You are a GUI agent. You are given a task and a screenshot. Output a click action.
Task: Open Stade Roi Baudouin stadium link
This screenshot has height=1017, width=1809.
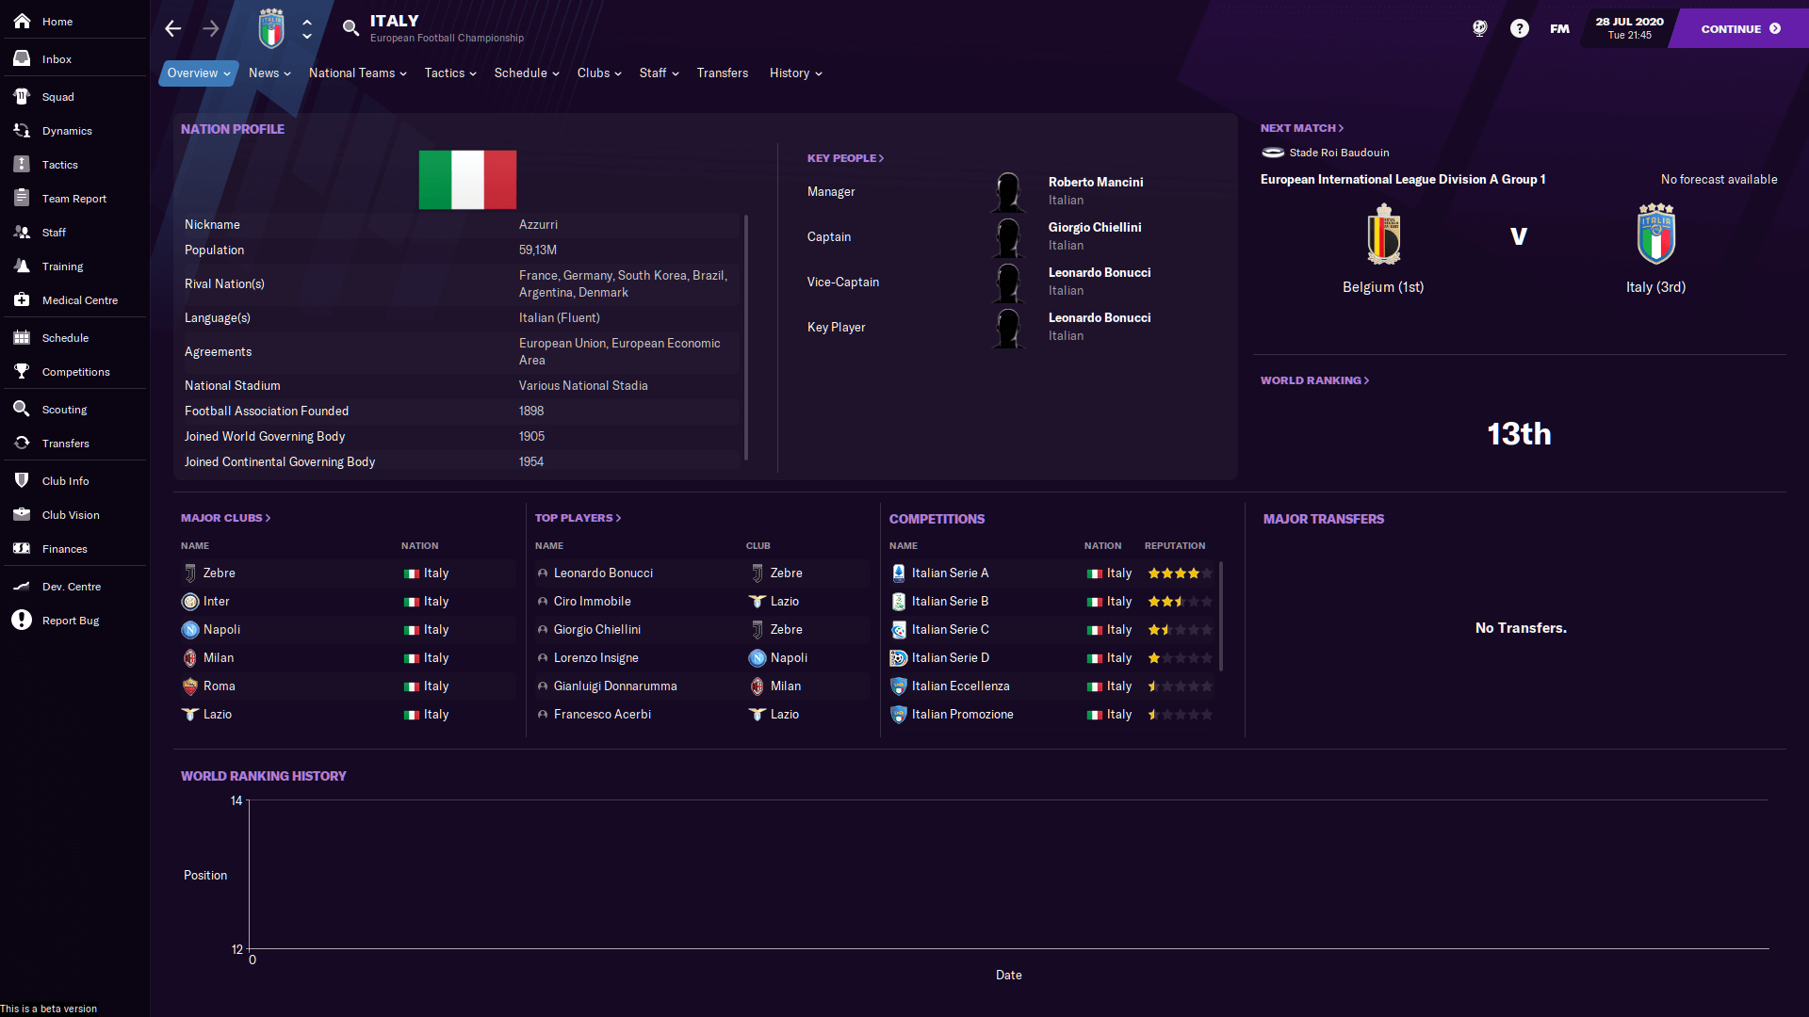coord(1339,153)
